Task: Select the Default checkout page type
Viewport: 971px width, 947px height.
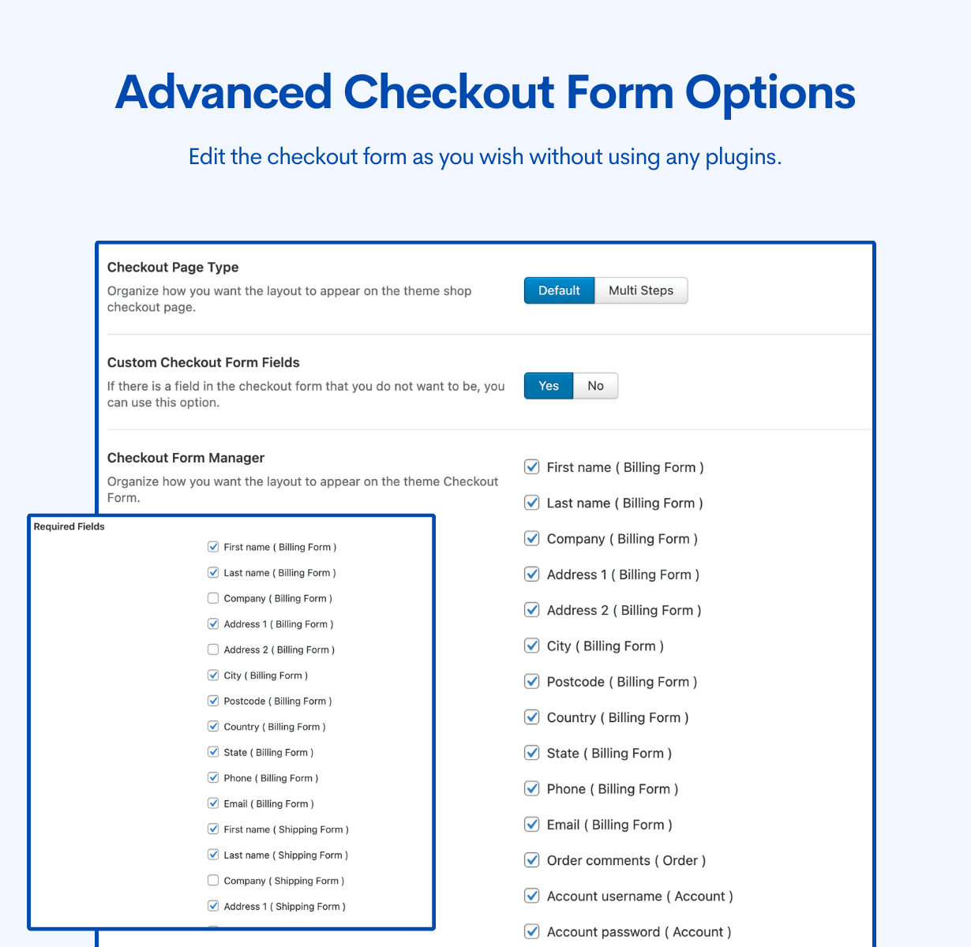Action: click(559, 290)
